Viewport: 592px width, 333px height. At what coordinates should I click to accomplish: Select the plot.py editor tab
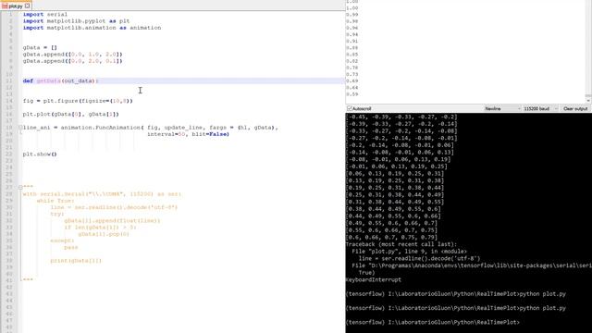pos(16,6)
